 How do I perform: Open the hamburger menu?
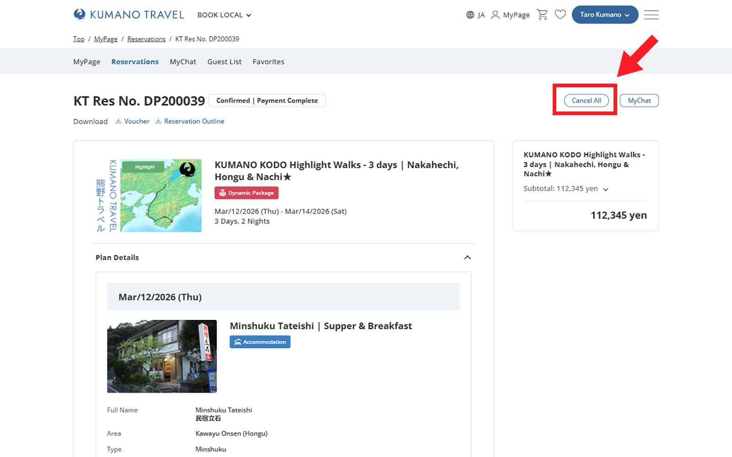point(651,15)
